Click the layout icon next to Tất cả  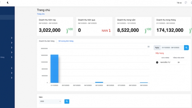point(186,3)
